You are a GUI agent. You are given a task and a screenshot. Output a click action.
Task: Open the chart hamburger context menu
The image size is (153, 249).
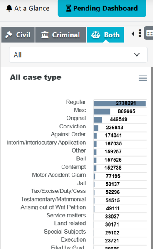(143, 78)
